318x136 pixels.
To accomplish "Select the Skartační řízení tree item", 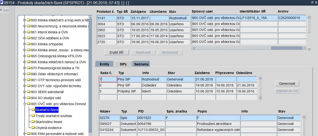I will [x=47, y=110].
